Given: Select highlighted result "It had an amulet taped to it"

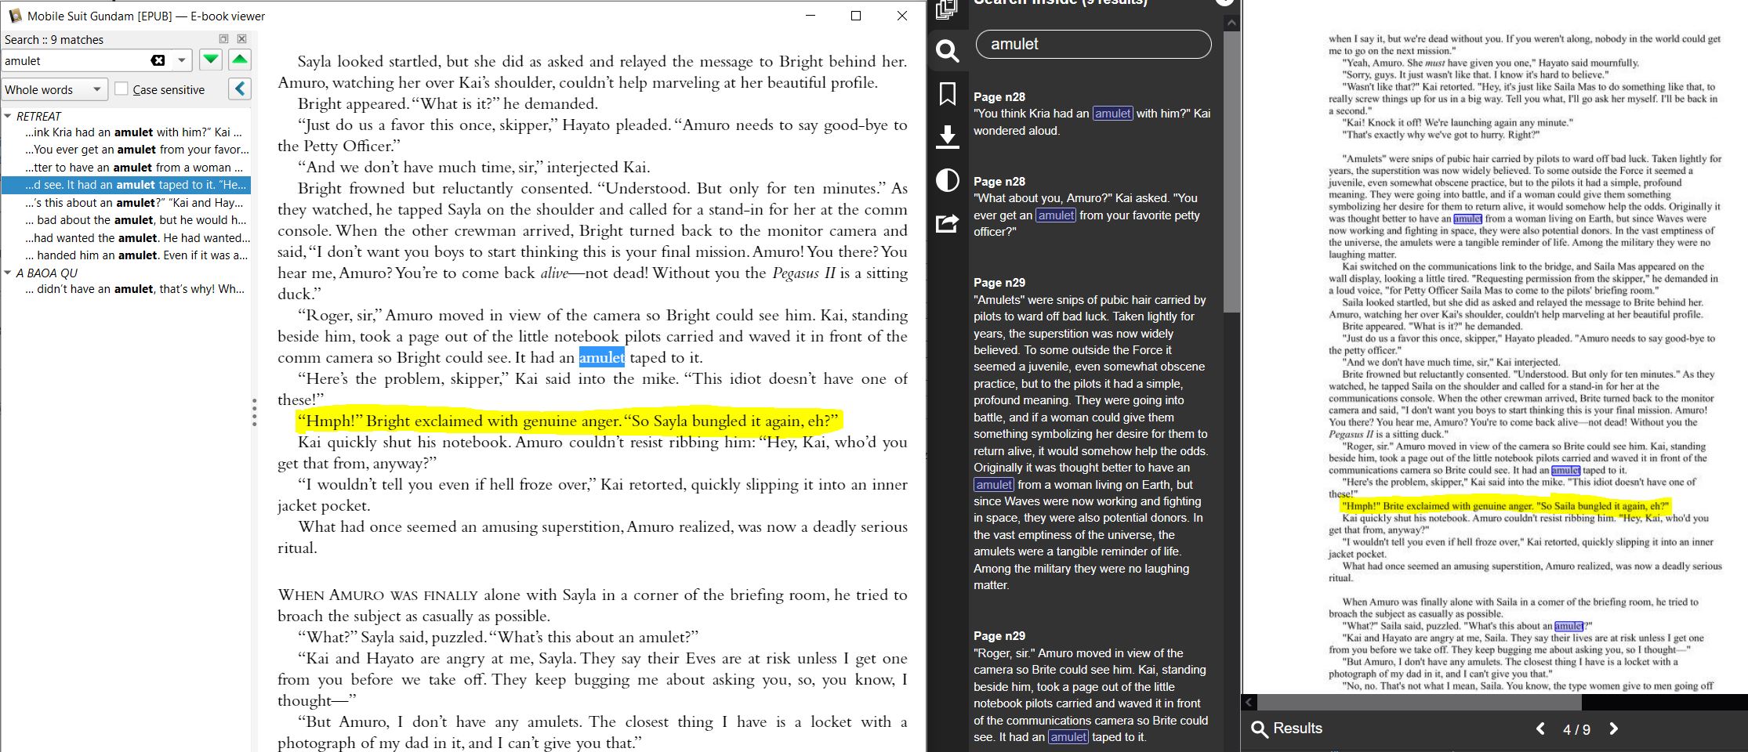Looking at the screenshot, I should click(126, 185).
